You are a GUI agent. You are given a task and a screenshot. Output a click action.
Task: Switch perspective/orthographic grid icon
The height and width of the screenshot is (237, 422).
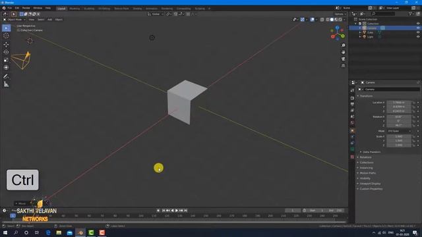click(x=343, y=66)
